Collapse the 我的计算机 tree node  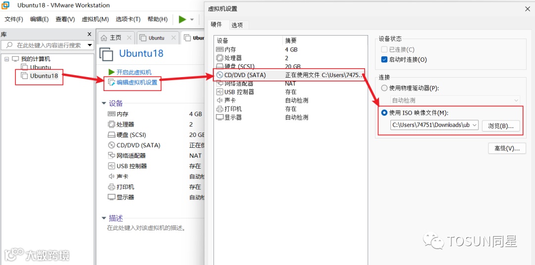coord(6,59)
